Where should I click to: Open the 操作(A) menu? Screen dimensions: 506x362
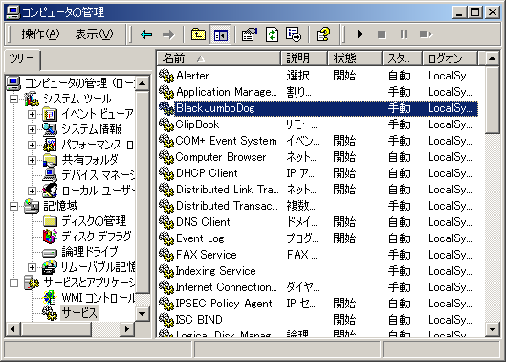[41, 34]
